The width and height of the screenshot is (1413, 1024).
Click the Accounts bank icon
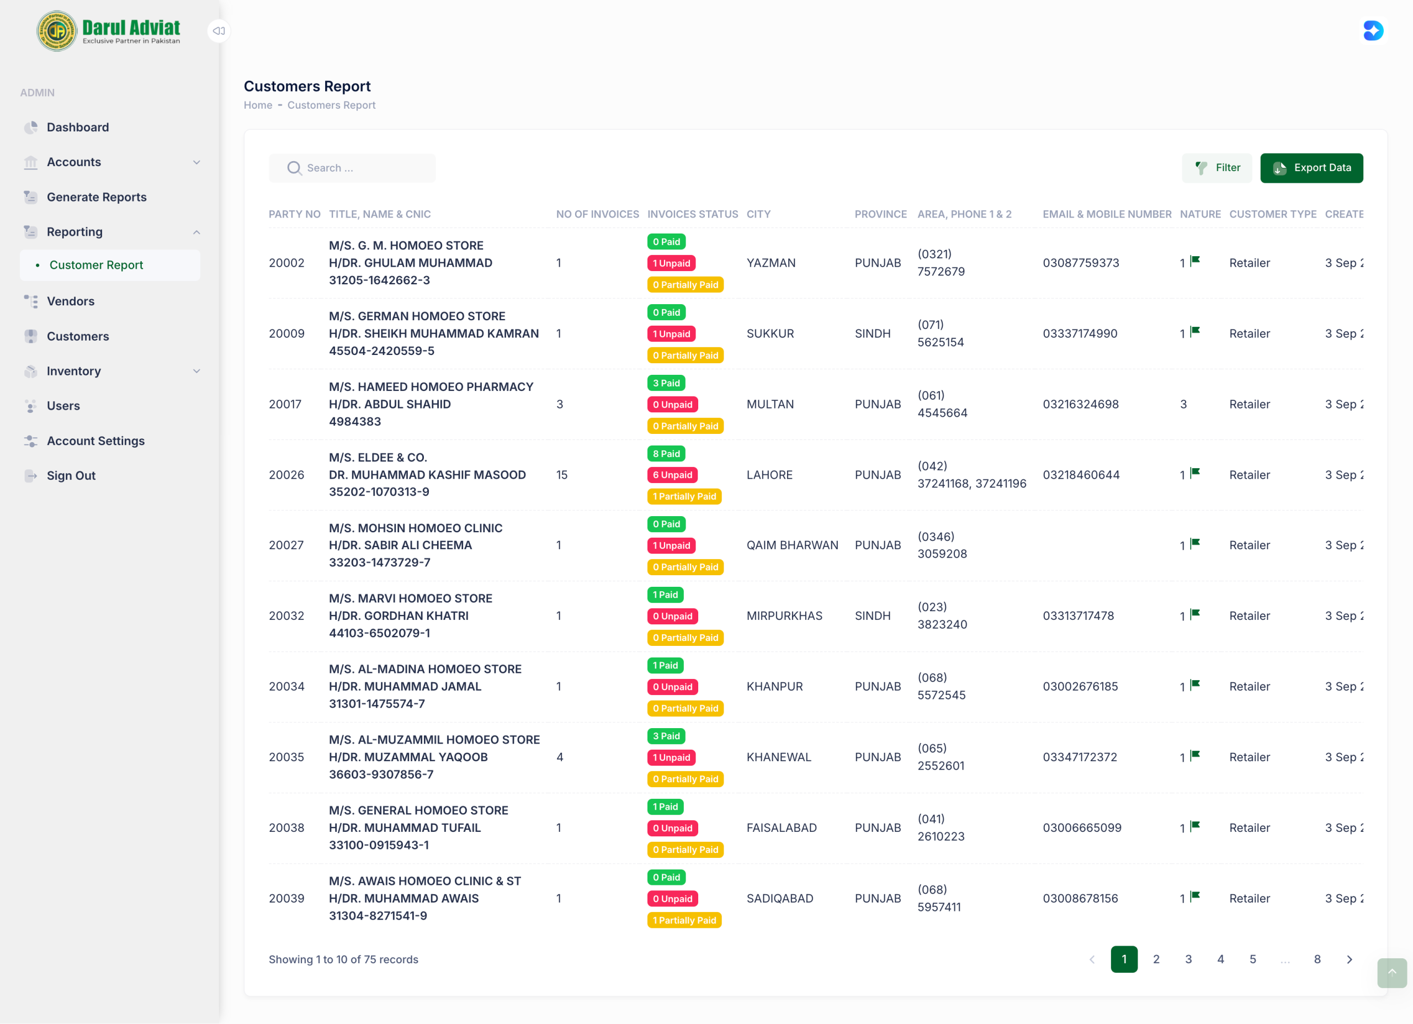tap(30, 162)
